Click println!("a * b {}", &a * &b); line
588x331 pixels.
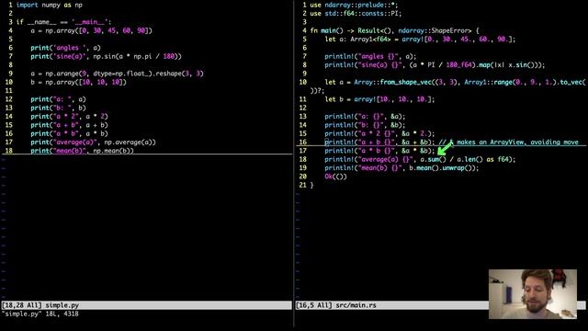pos(379,151)
